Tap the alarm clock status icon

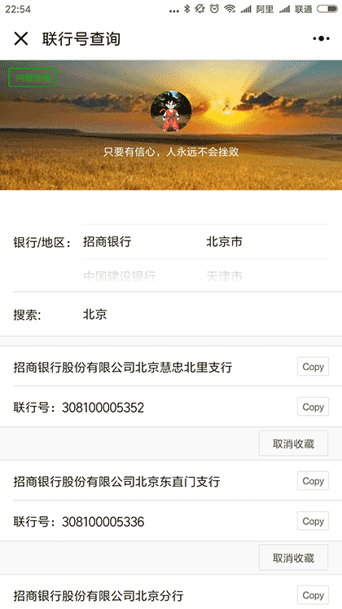pos(214,8)
